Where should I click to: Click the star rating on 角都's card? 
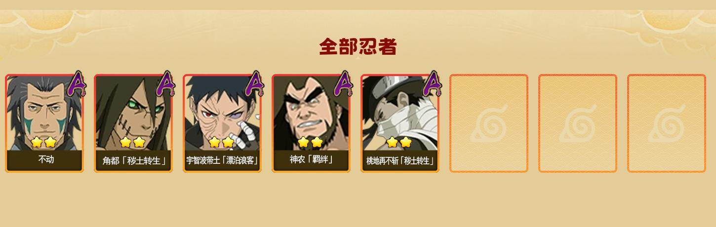[132, 143]
